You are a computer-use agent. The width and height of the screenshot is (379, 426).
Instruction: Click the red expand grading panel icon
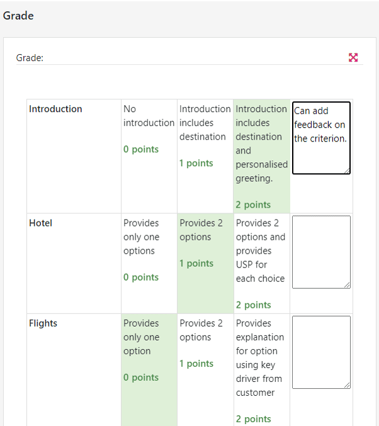pos(353,58)
